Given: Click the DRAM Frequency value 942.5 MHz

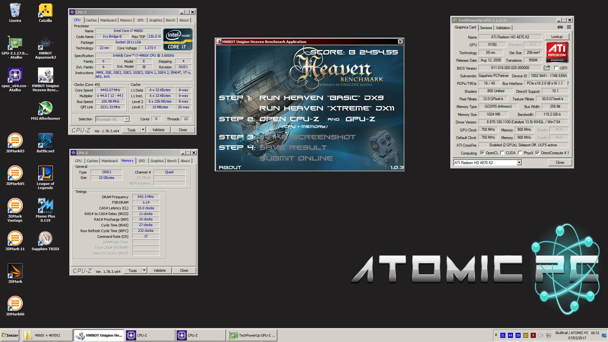Looking at the screenshot, I should click(146, 197).
